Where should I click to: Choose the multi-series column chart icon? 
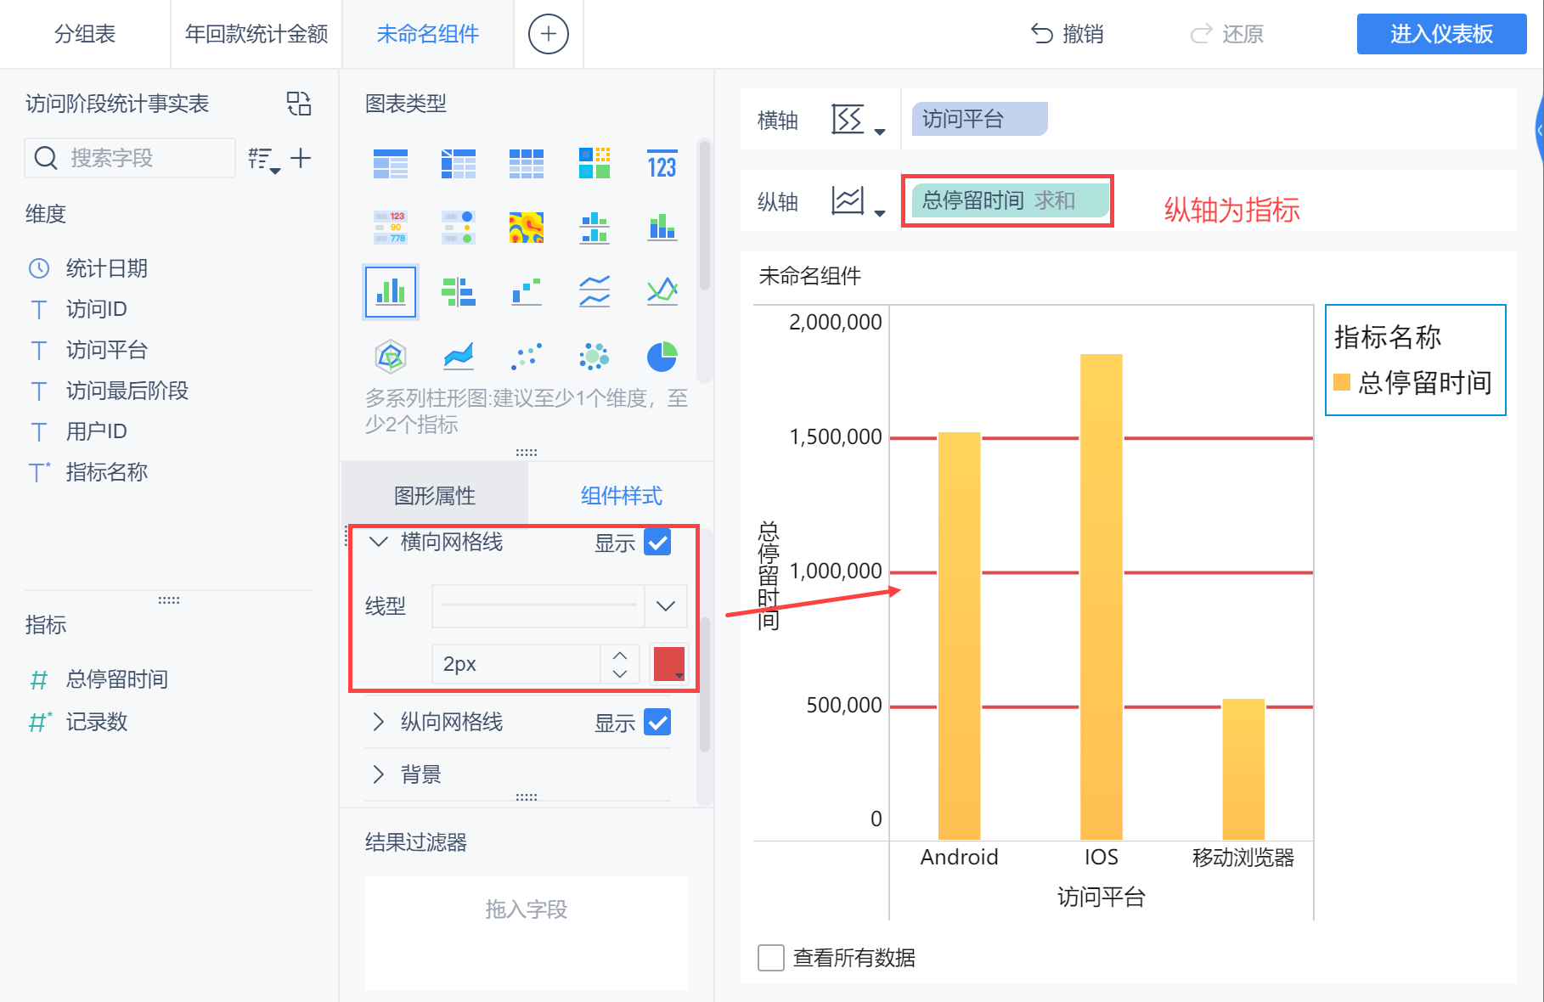pyautogui.click(x=391, y=291)
